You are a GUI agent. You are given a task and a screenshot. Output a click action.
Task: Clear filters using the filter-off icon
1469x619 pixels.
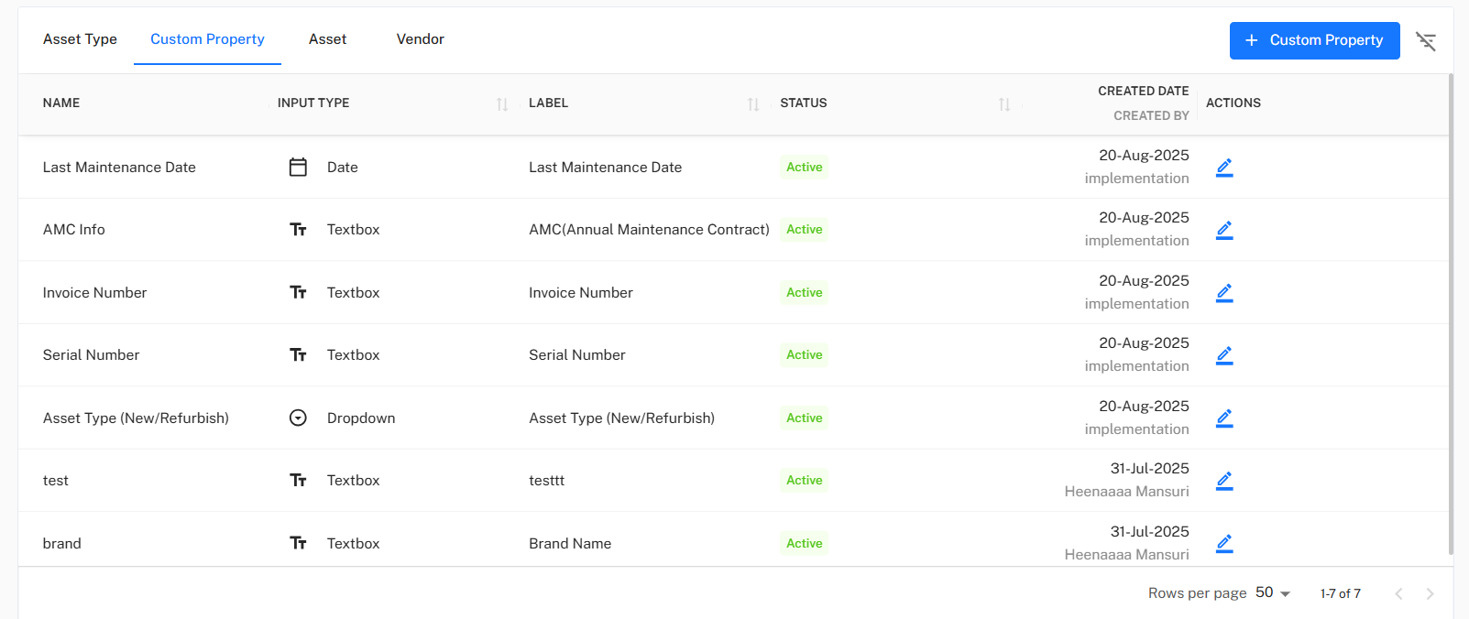pyautogui.click(x=1425, y=41)
